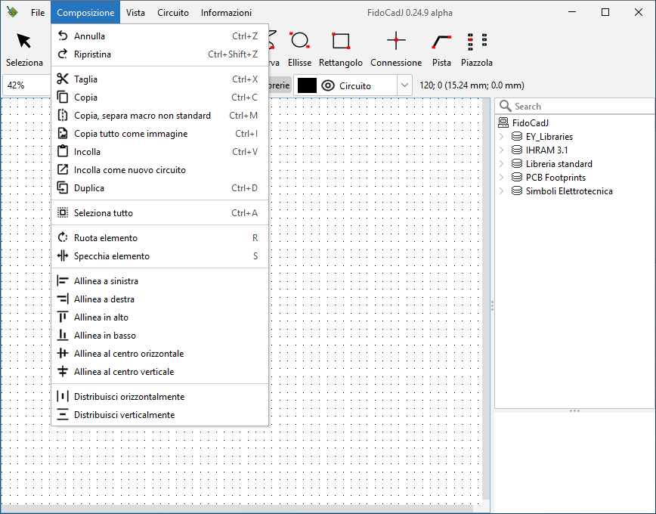This screenshot has width=656, height=514.
Task: Click Allinea a sinistra entry
Action: click(106, 281)
